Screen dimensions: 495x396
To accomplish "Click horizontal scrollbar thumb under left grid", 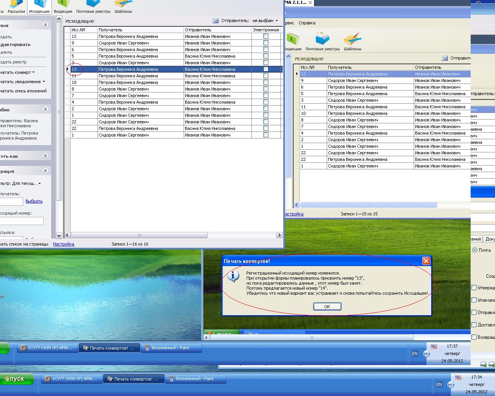I will (139, 235).
